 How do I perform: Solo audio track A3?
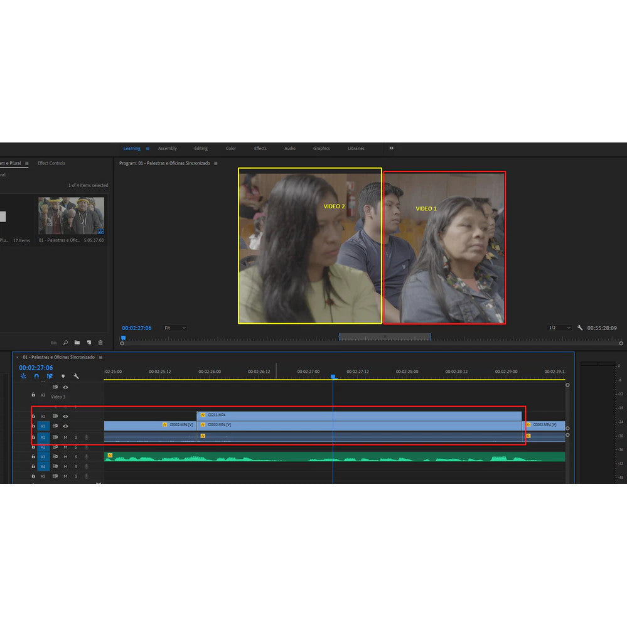(76, 456)
